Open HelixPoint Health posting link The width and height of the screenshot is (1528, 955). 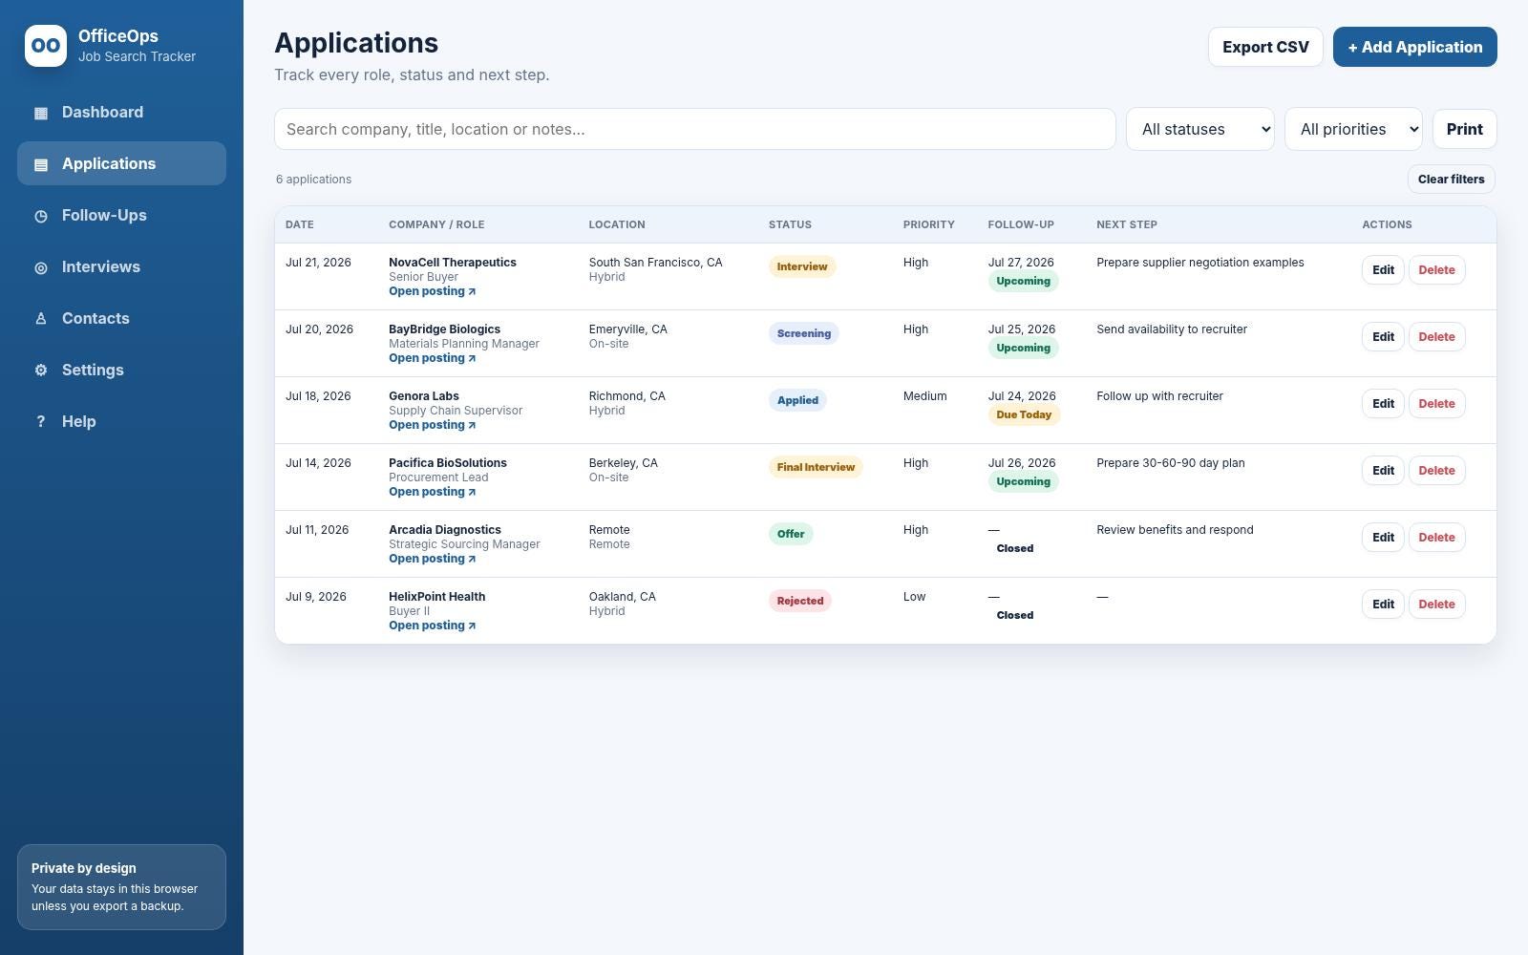tap(432, 626)
